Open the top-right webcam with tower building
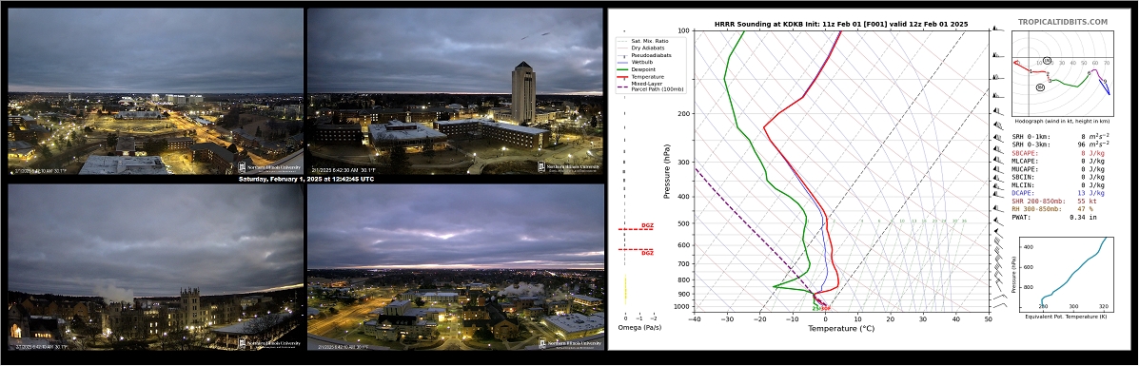The image size is (1139, 366). pyautogui.click(x=456, y=90)
